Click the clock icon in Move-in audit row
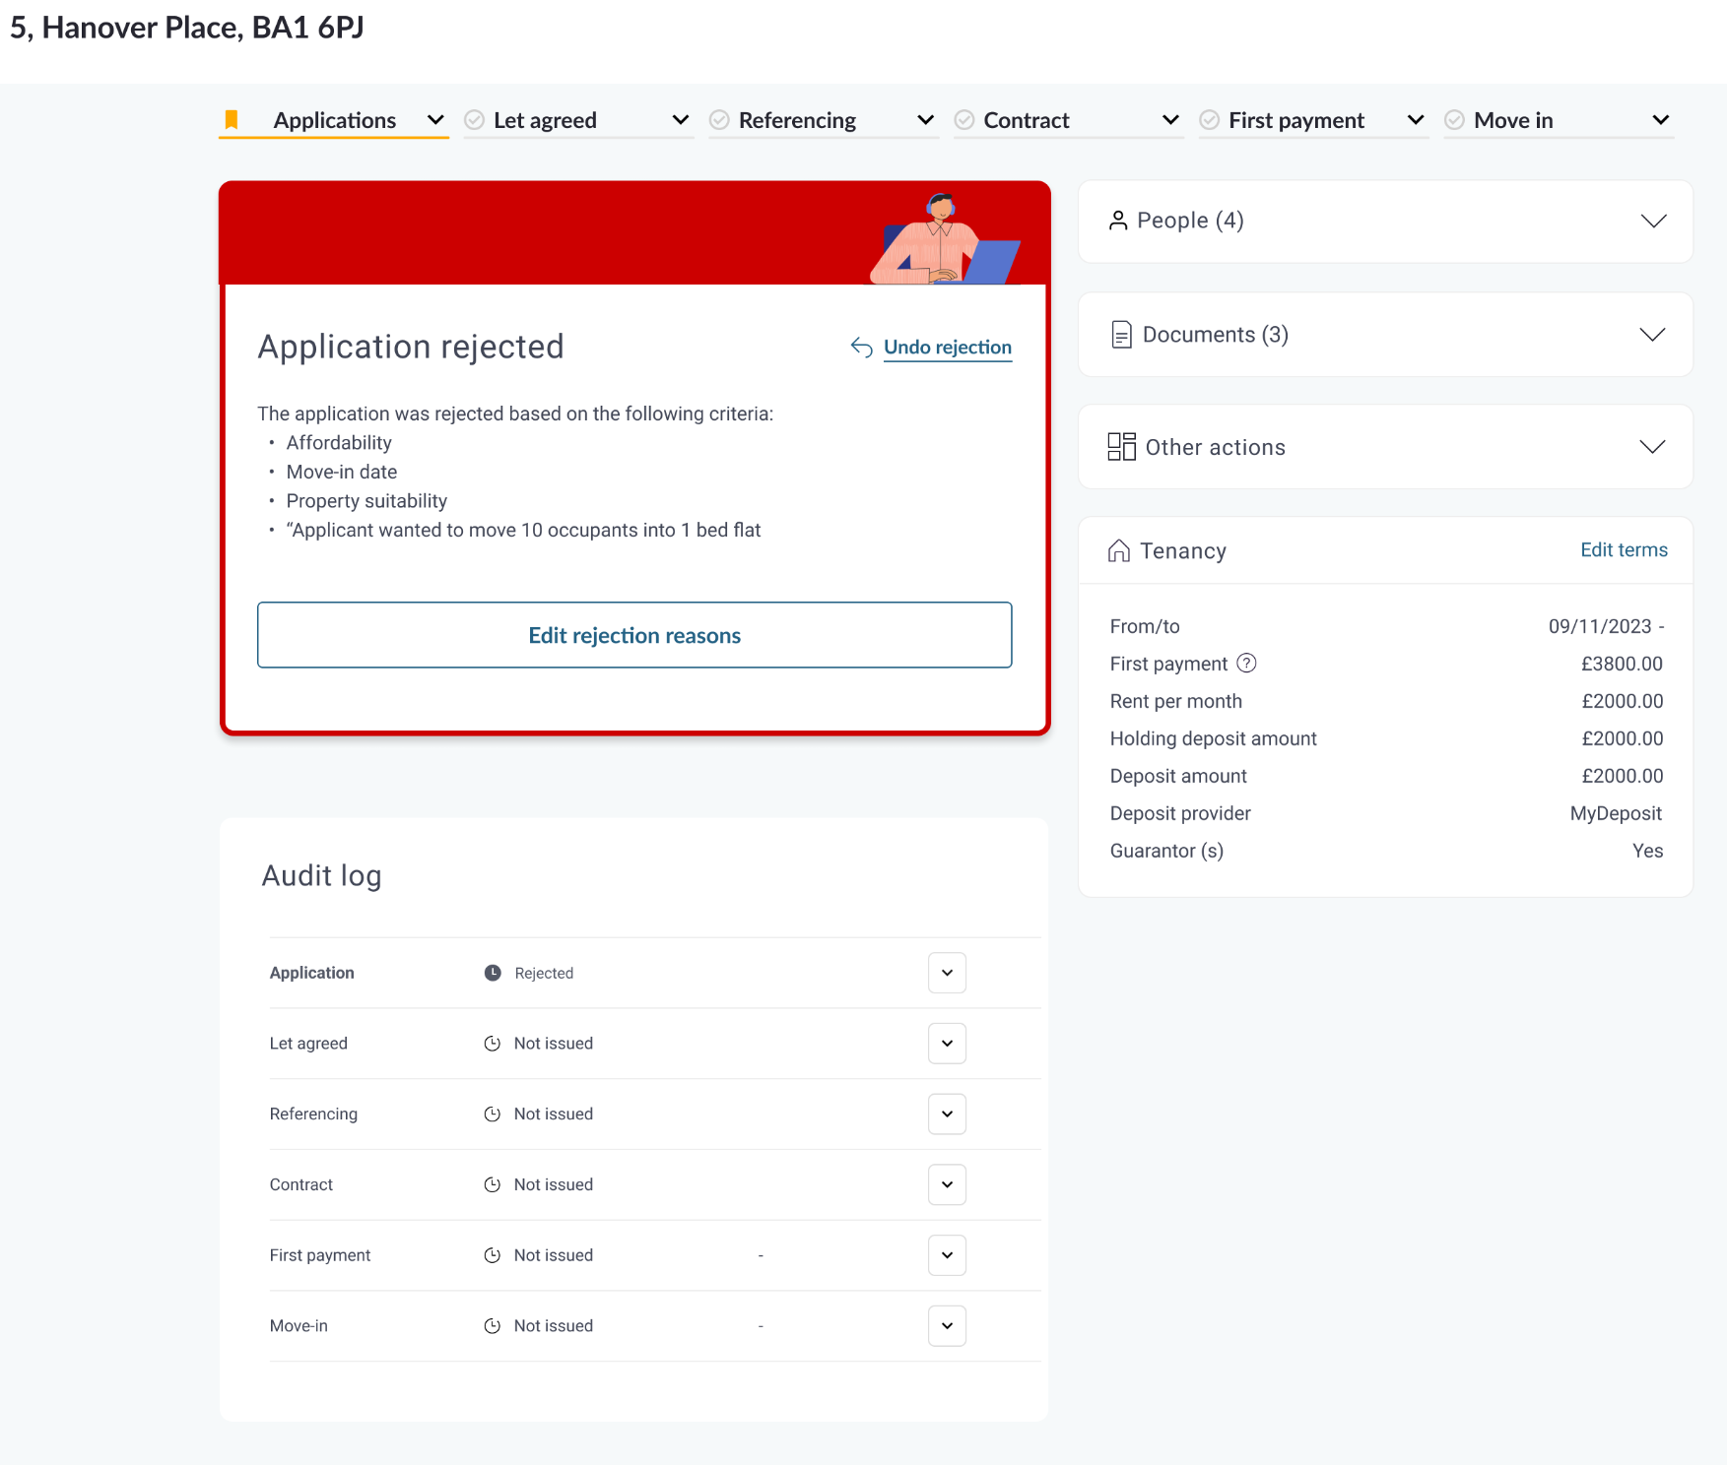The image size is (1727, 1465). 493,1326
